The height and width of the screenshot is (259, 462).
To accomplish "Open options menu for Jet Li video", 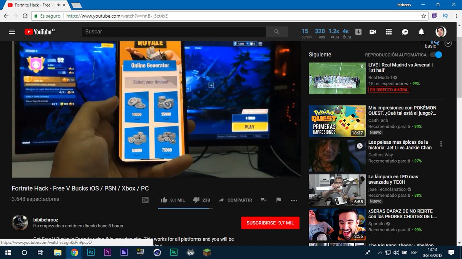I will 441,144.
